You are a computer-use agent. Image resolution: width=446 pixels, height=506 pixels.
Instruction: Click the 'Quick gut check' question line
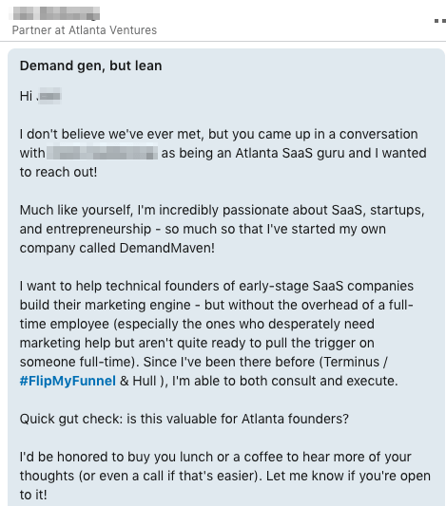click(x=184, y=419)
